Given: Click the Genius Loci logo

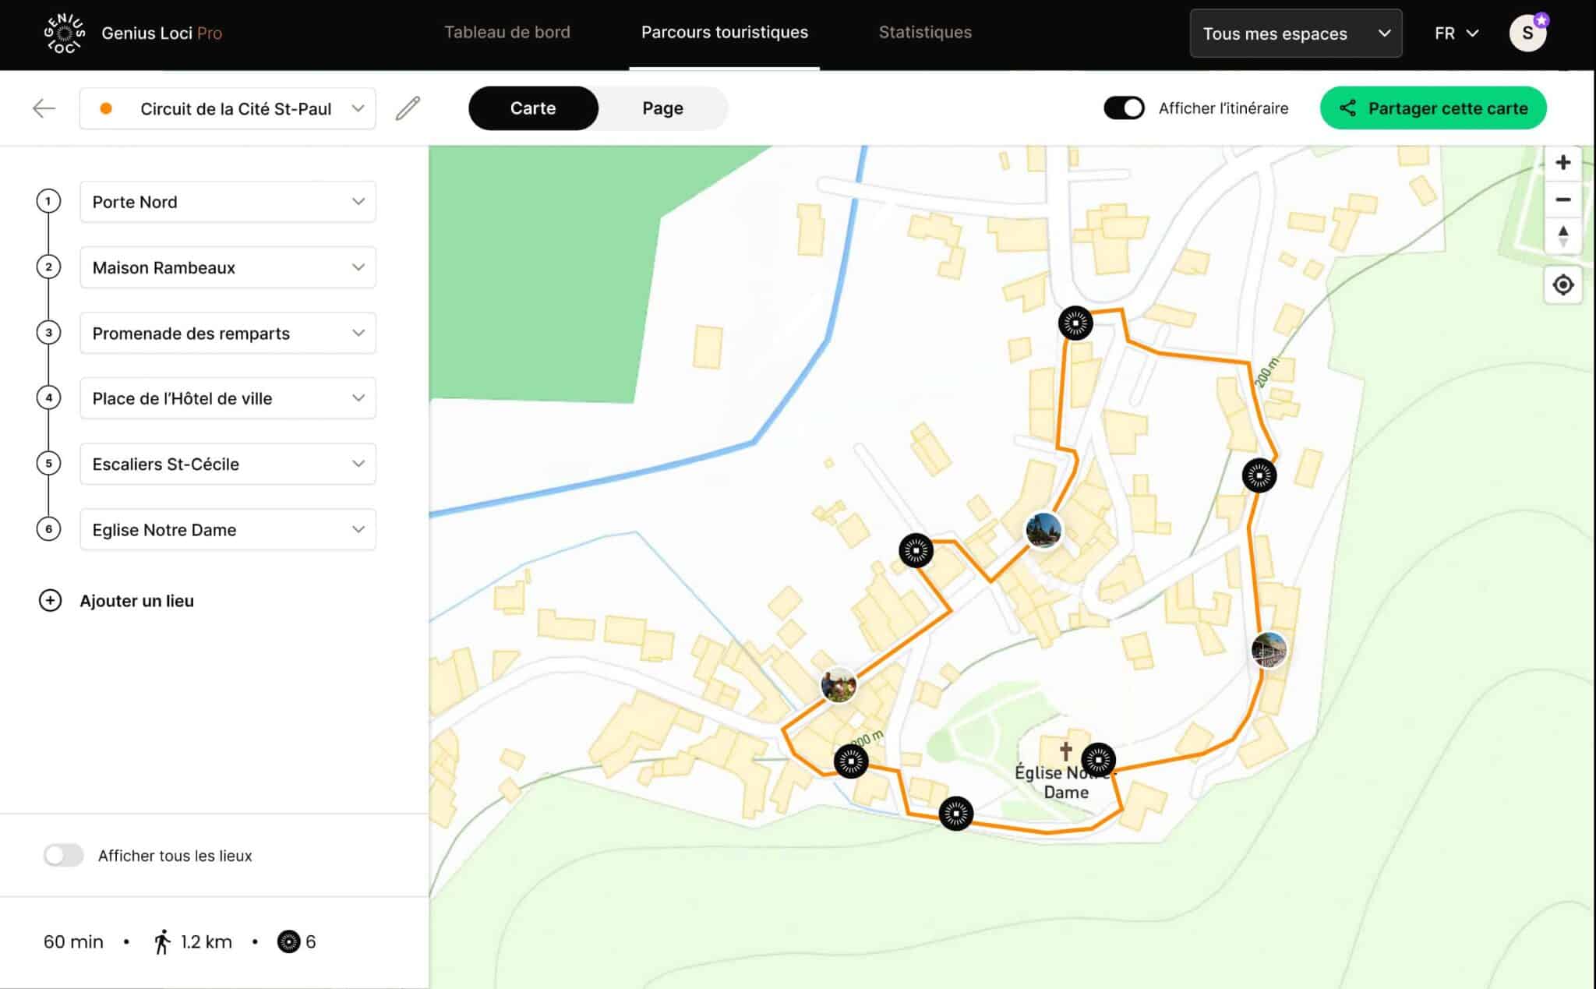Looking at the screenshot, I should pos(64,33).
